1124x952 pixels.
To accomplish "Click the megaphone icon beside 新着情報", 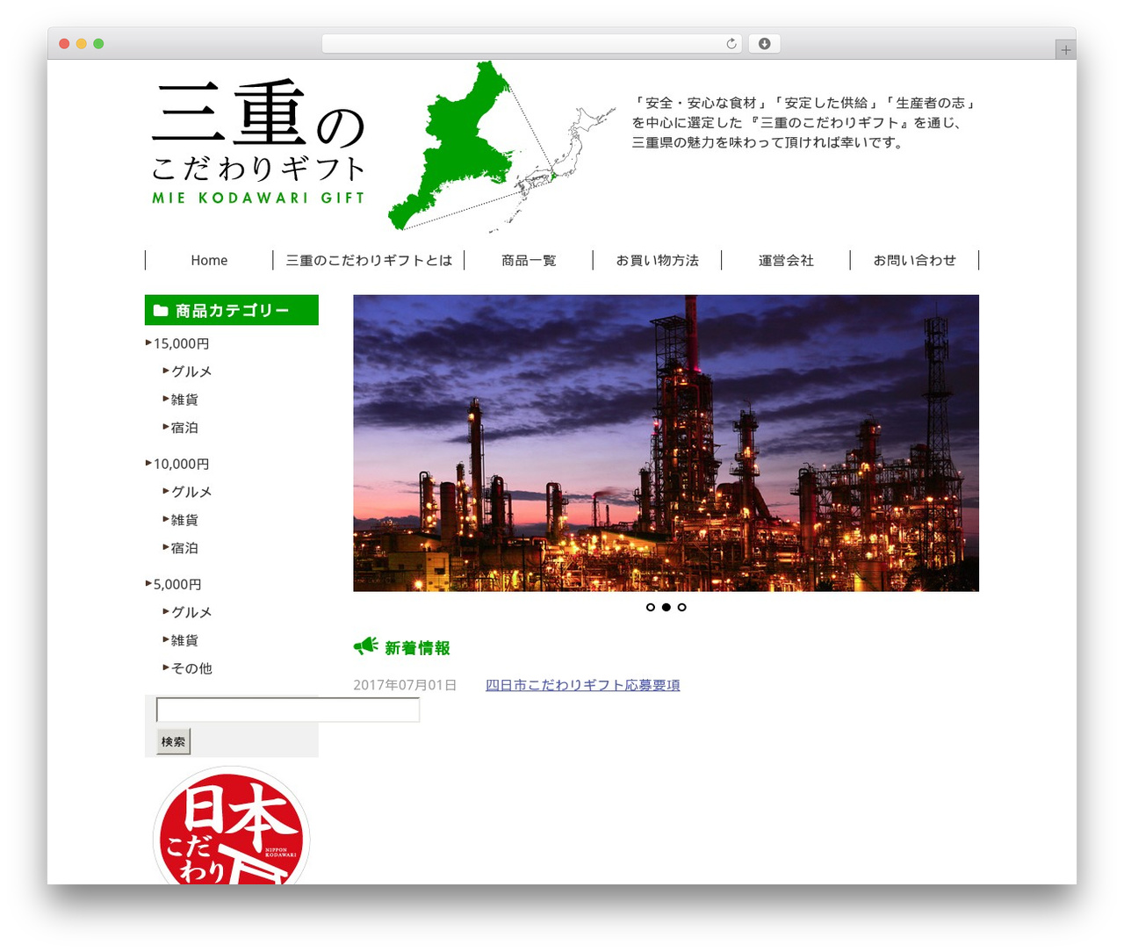I will (x=365, y=646).
